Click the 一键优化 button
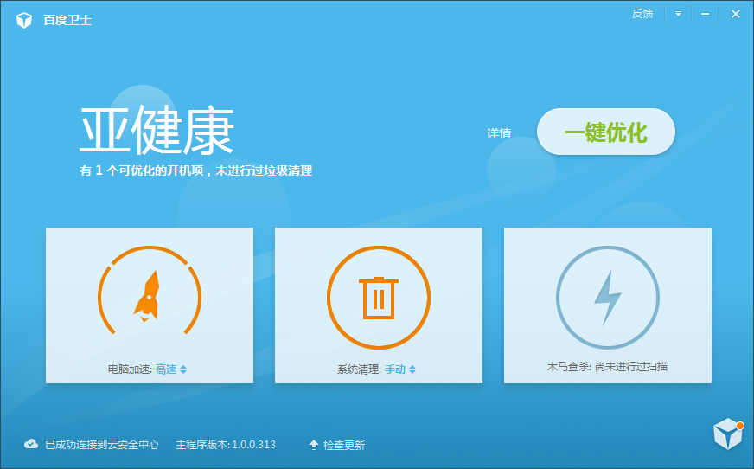Screen dimensions: 754x469 click(606, 132)
